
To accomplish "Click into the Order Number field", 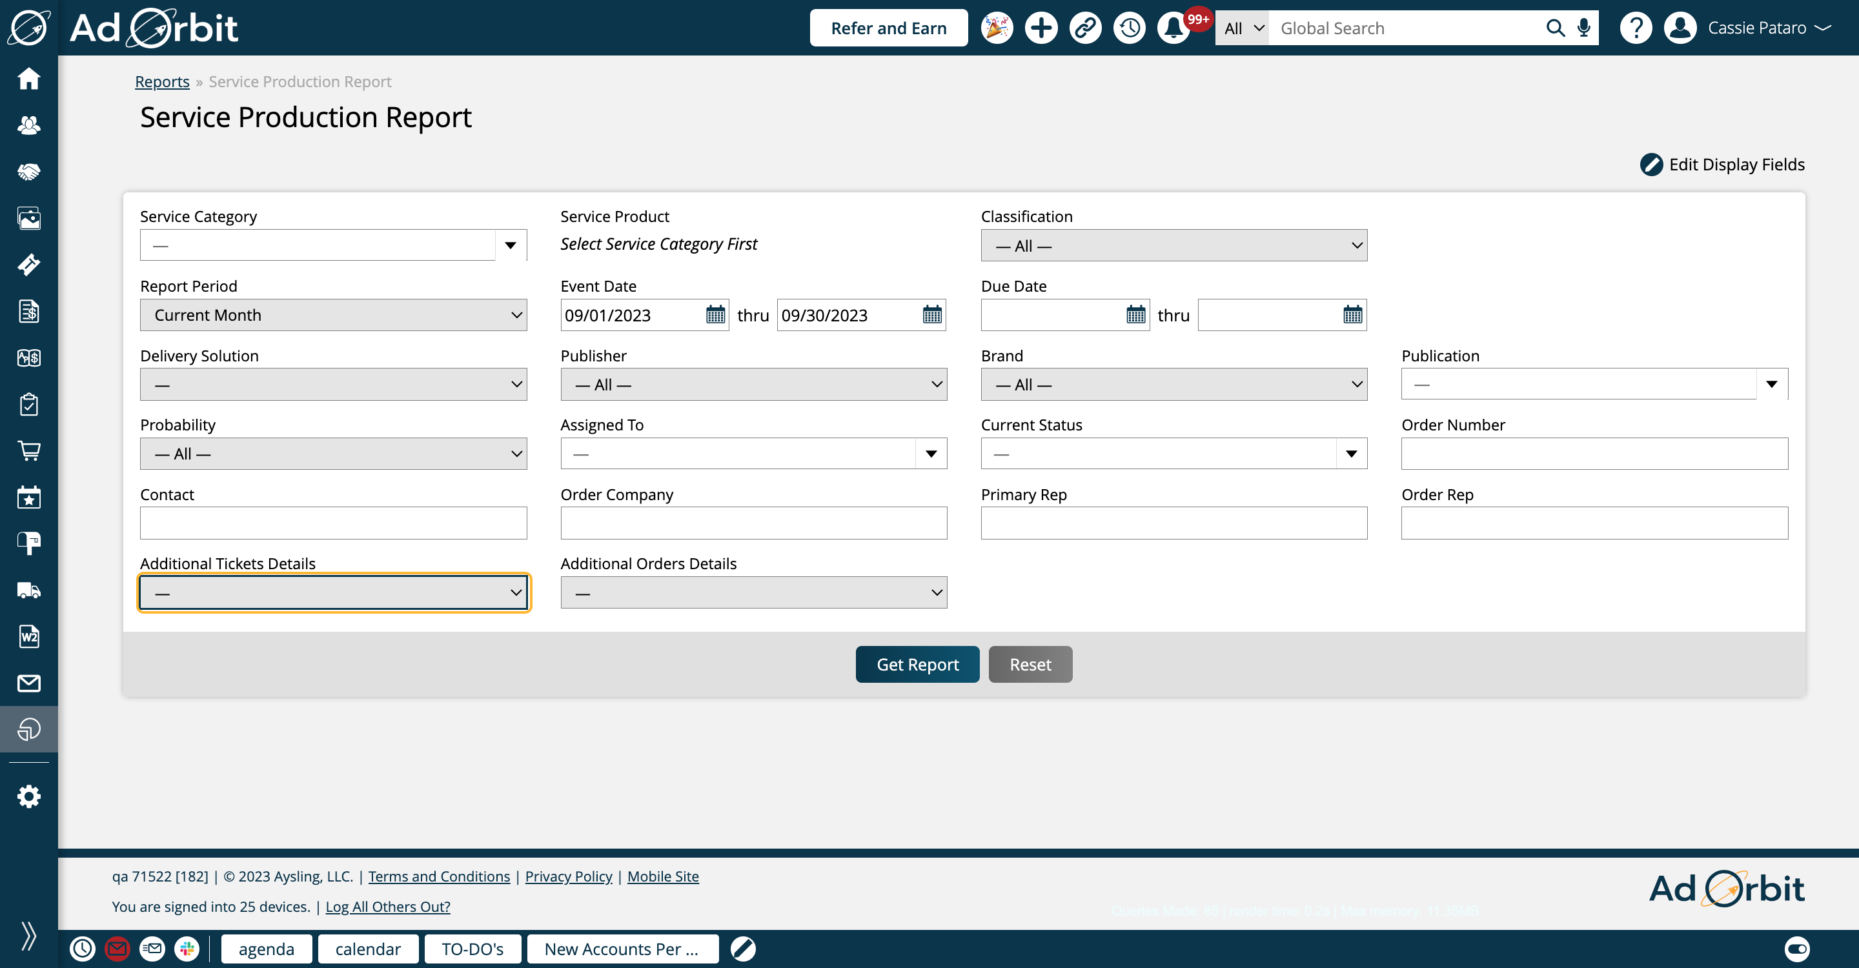I will coord(1594,453).
